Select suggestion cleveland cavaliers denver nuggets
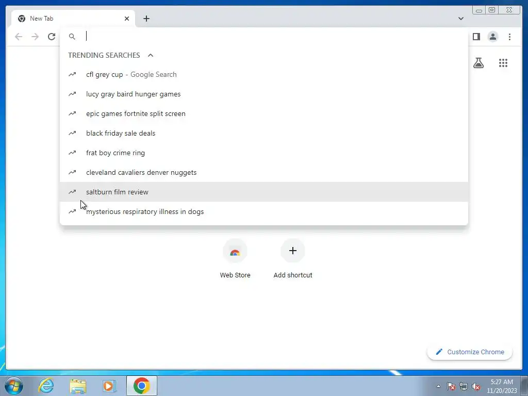The height and width of the screenshot is (396, 528). (x=263, y=172)
